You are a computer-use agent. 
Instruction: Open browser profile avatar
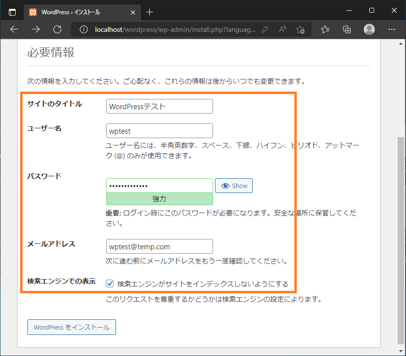[x=369, y=29]
